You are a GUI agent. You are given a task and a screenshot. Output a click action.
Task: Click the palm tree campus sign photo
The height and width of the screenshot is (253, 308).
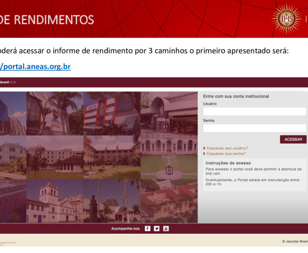coord(55,113)
